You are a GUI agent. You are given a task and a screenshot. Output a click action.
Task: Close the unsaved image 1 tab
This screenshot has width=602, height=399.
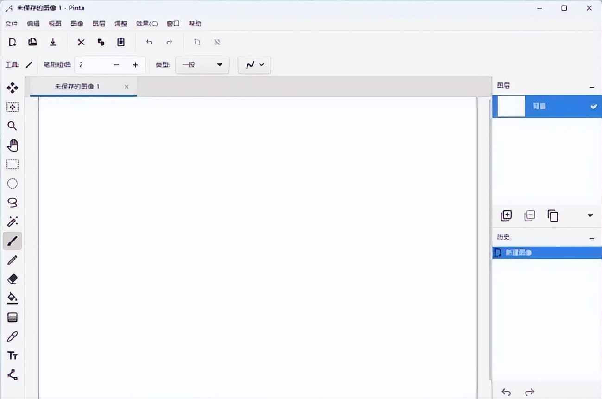127,87
